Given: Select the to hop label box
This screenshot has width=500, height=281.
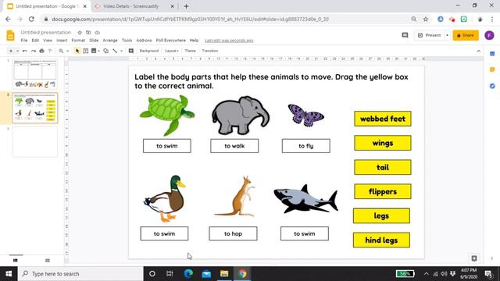Looking at the screenshot, I should click(233, 233).
